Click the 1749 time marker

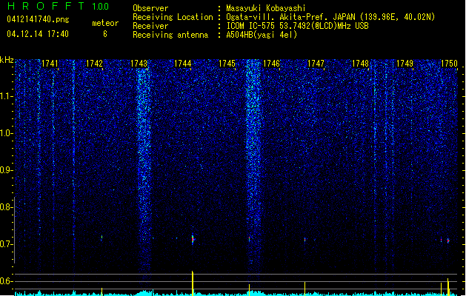[x=405, y=64]
